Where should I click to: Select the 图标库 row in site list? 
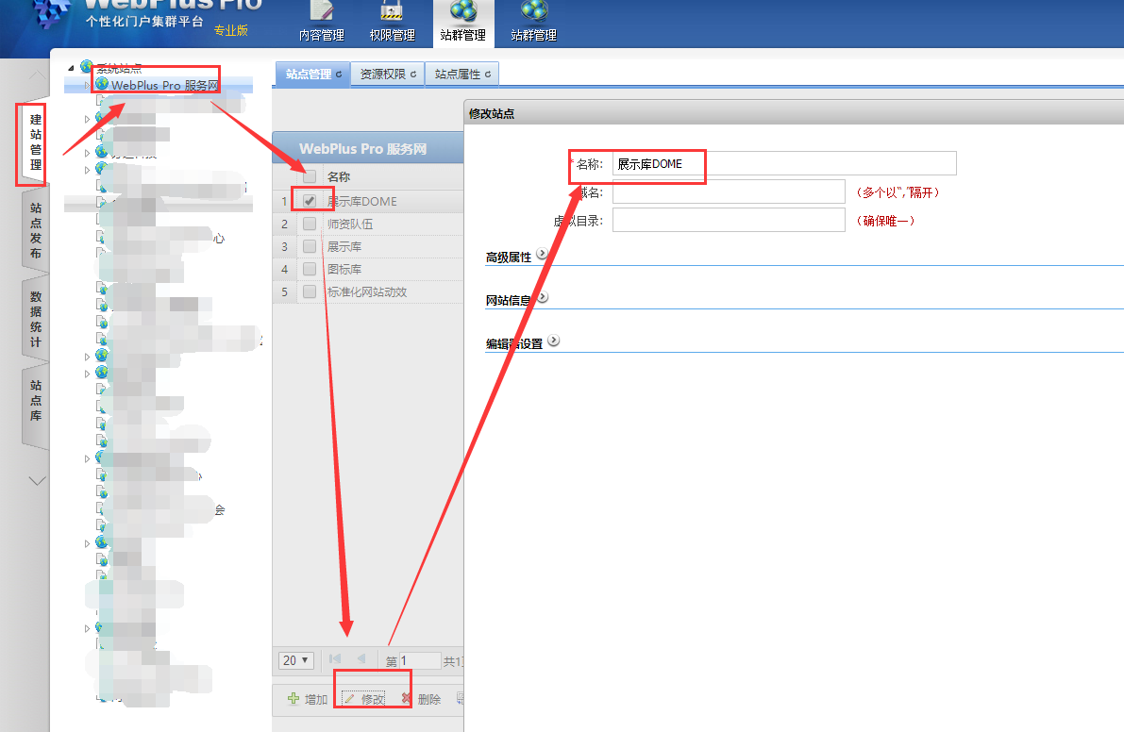[x=344, y=270]
